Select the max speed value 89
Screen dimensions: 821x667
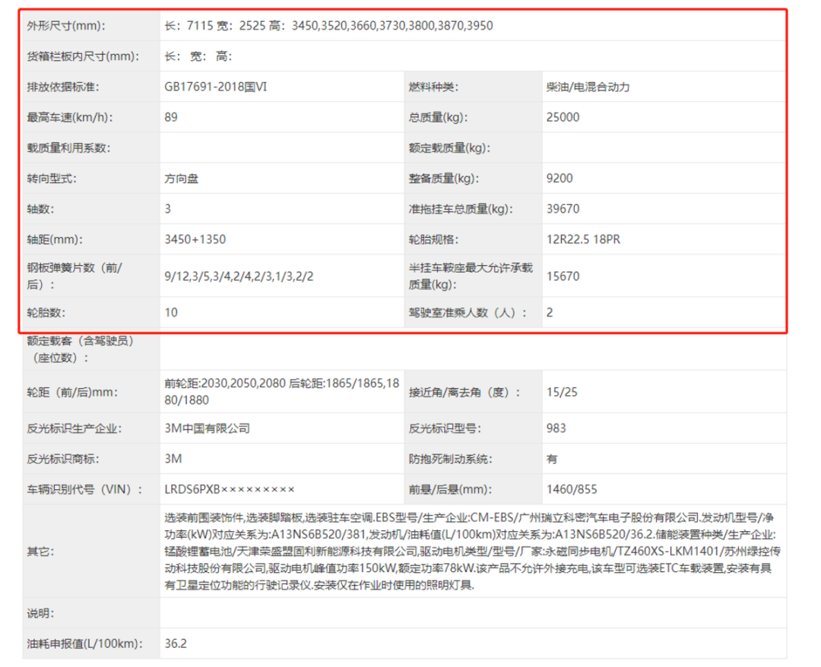click(171, 117)
